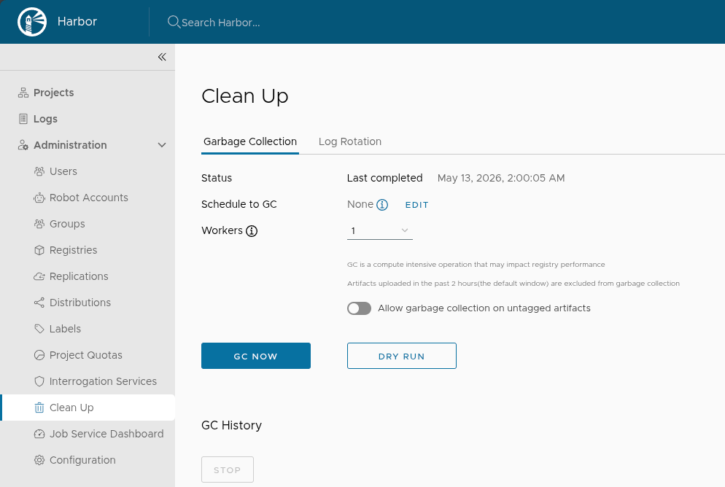Click the Status label

(217, 178)
